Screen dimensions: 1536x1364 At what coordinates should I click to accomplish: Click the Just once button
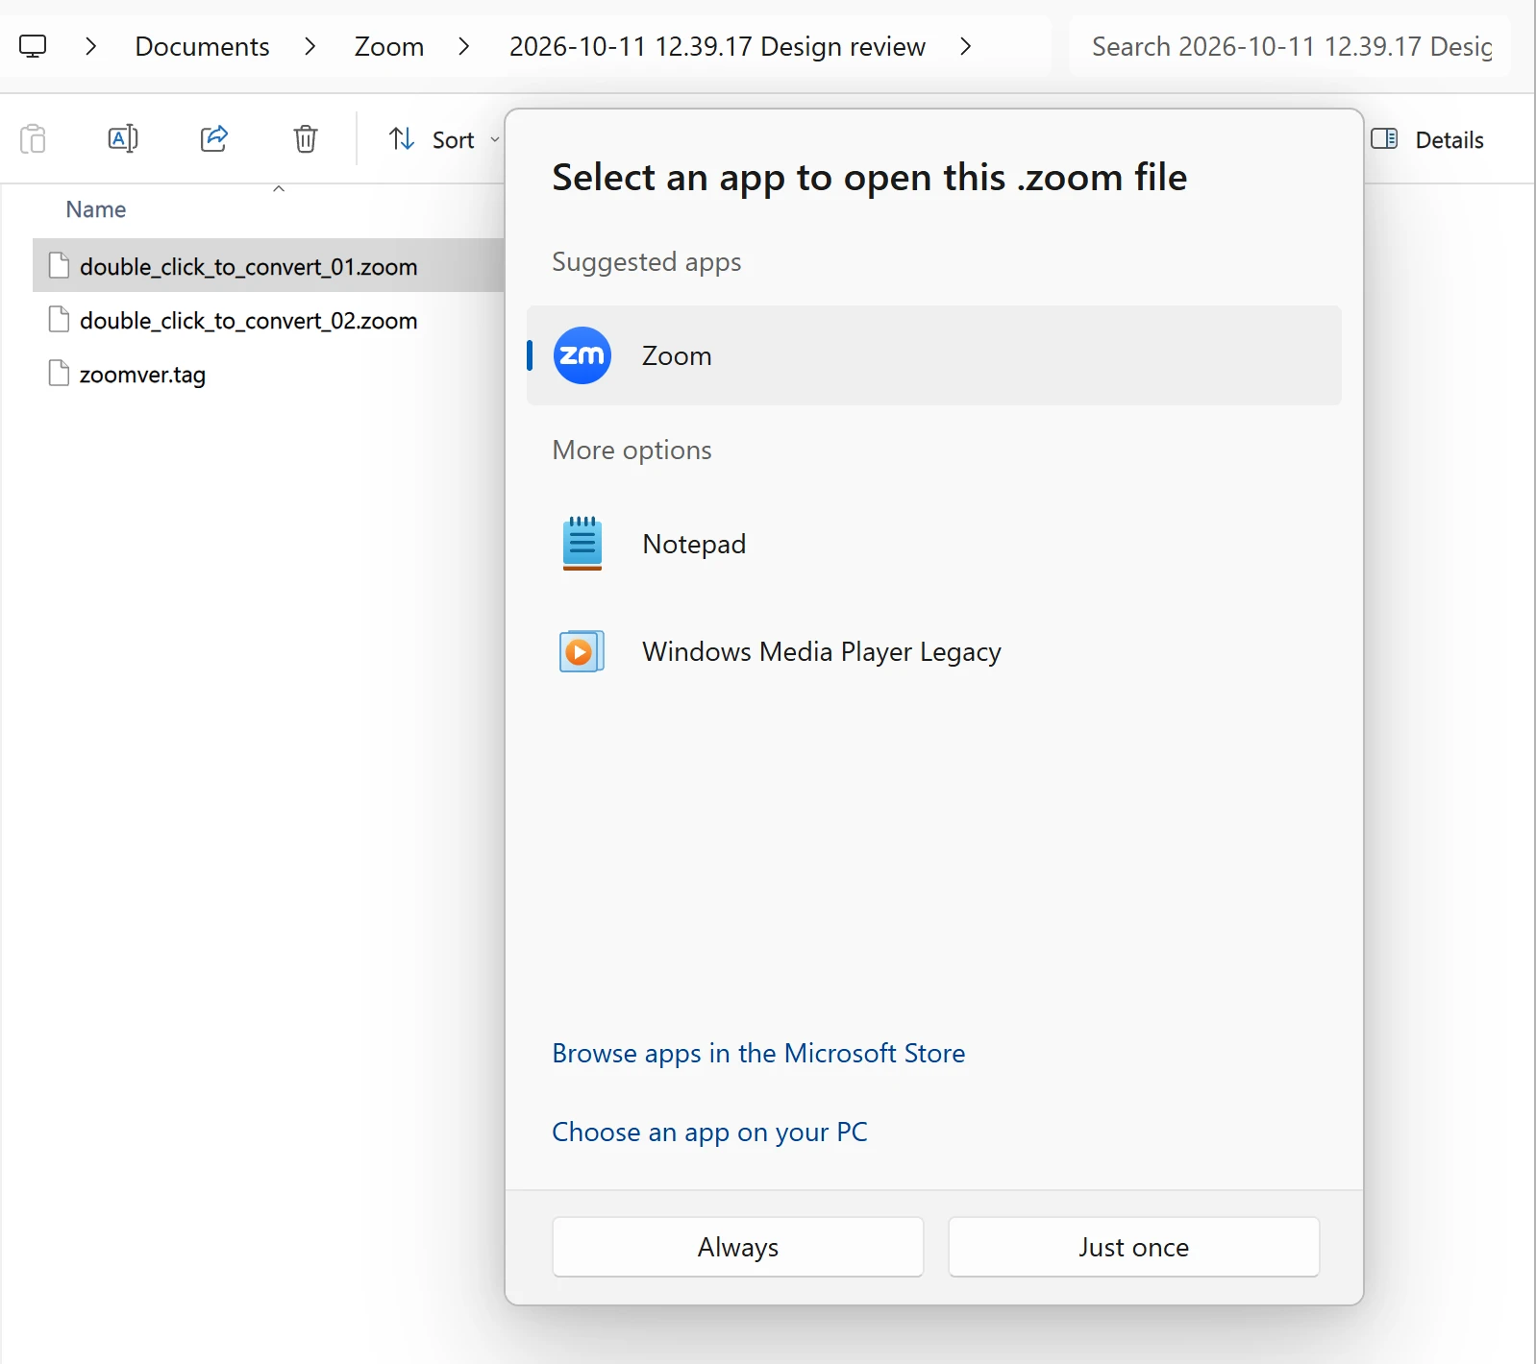[1134, 1247]
